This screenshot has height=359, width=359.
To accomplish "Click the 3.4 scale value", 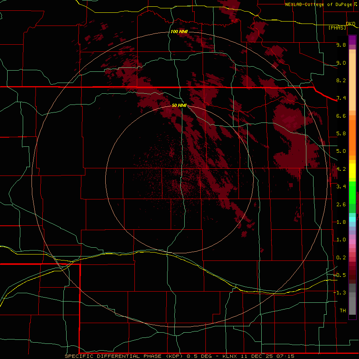I will (x=341, y=187).
